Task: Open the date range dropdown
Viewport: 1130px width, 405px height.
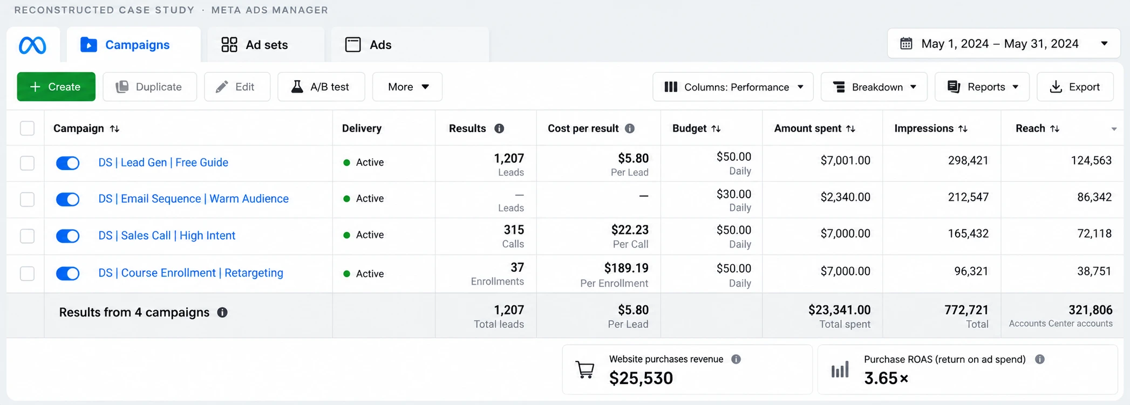Action: click(x=1004, y=44)
